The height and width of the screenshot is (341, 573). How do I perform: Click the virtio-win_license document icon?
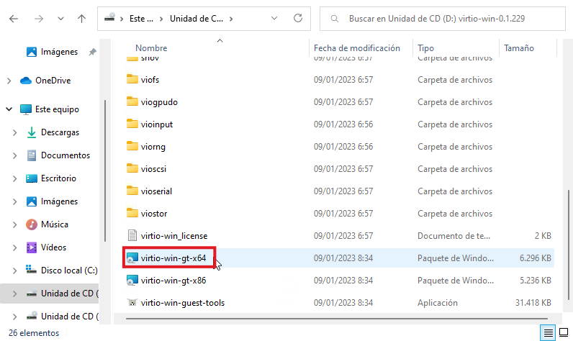click(x=132, y=235)
